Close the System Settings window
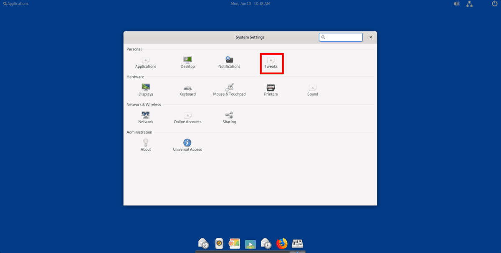This screenshot has height=253, width=501. 370,37
